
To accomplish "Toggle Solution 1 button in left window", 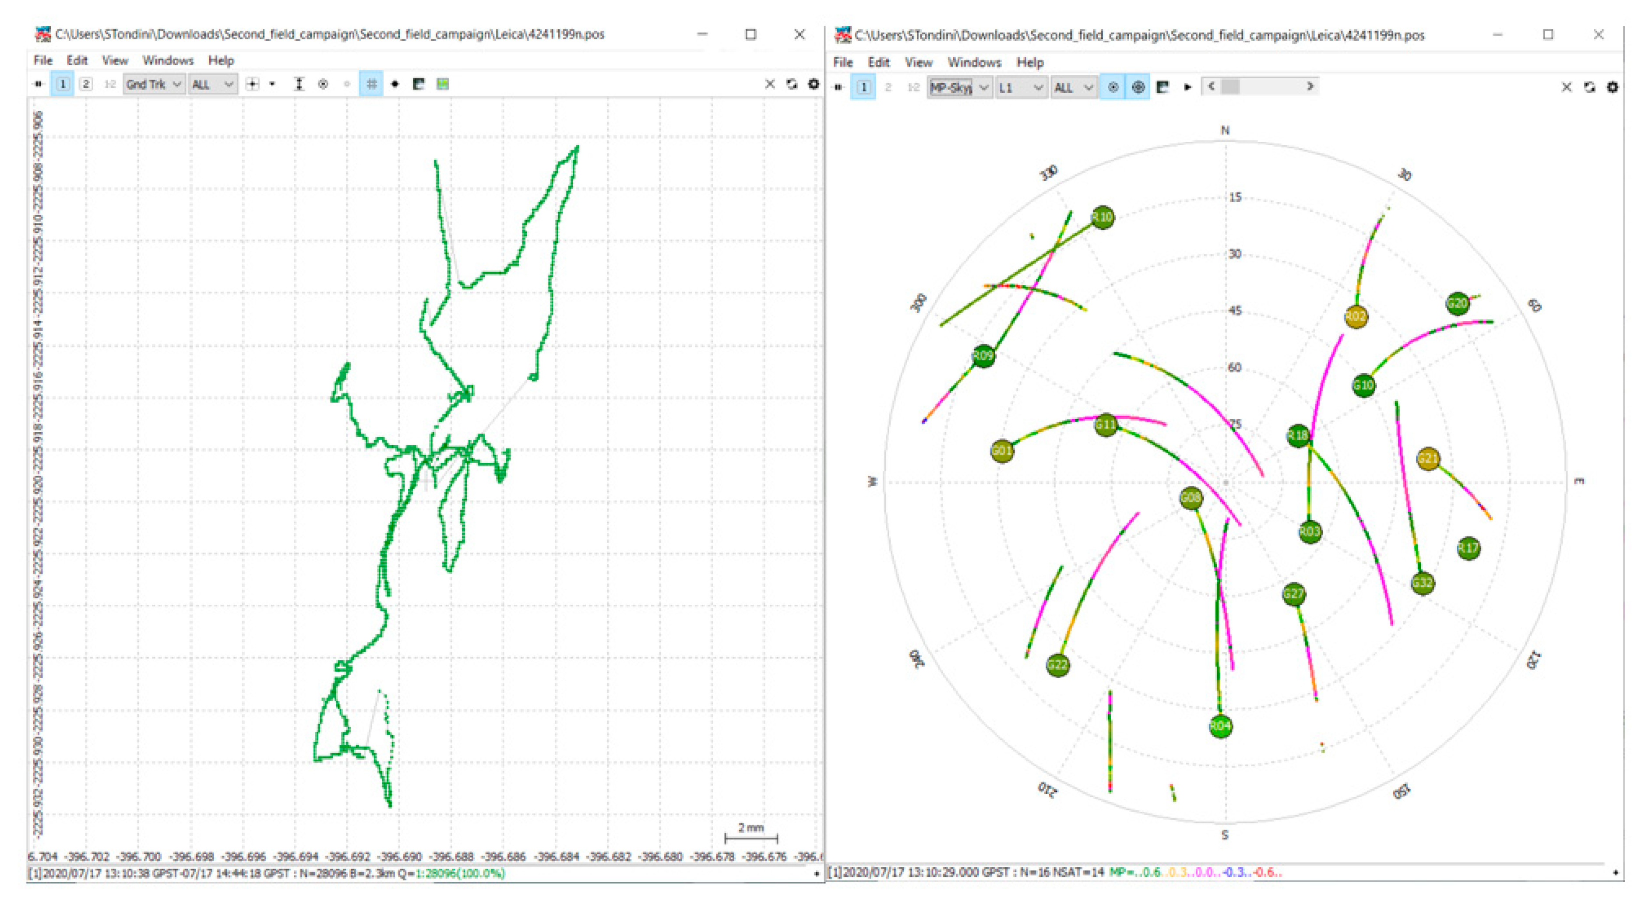I will [x=63, y=84].
